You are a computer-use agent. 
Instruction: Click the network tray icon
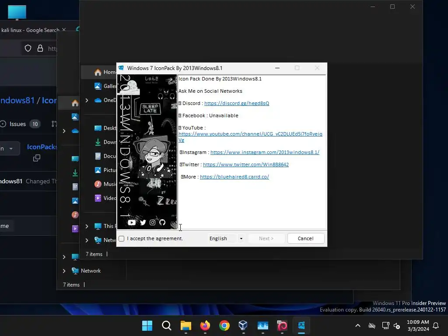(385, 325)
